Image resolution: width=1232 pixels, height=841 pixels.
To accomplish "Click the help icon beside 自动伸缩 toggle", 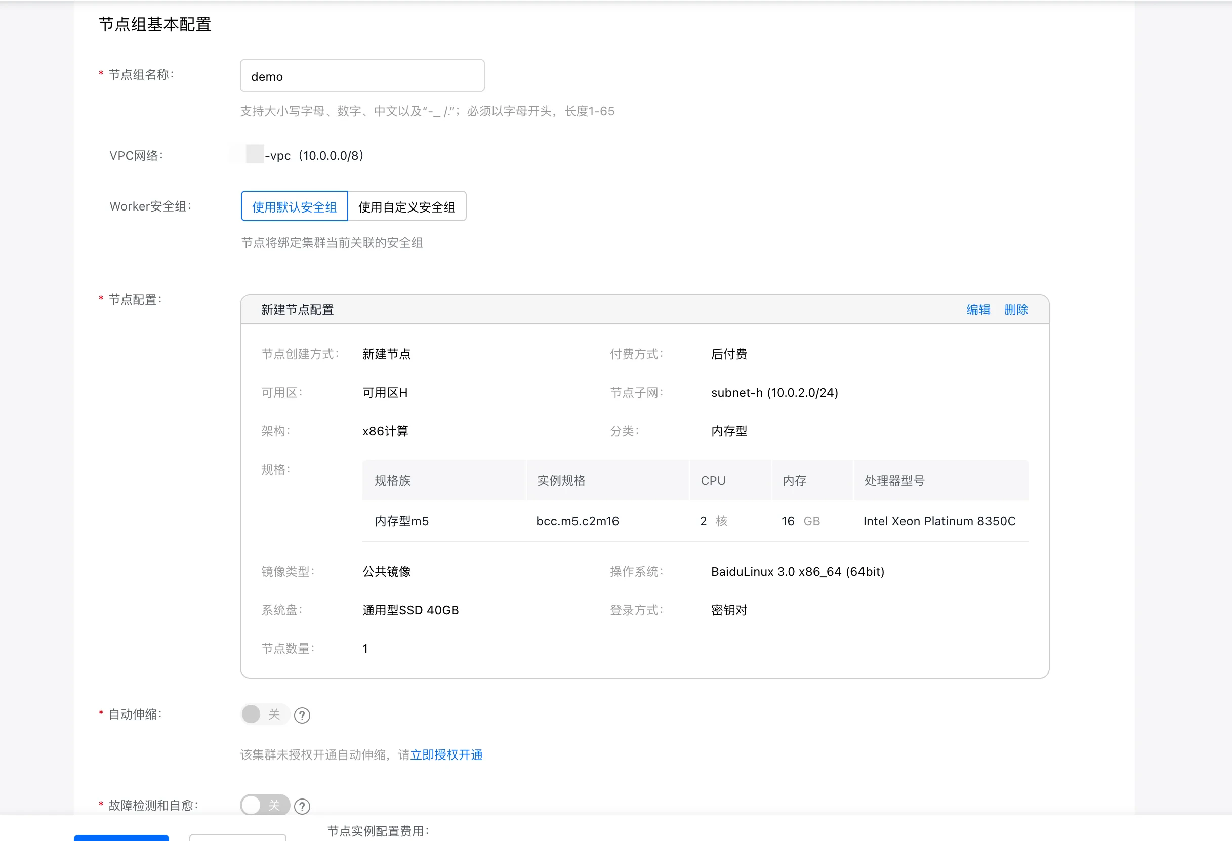I will point(302,716).
